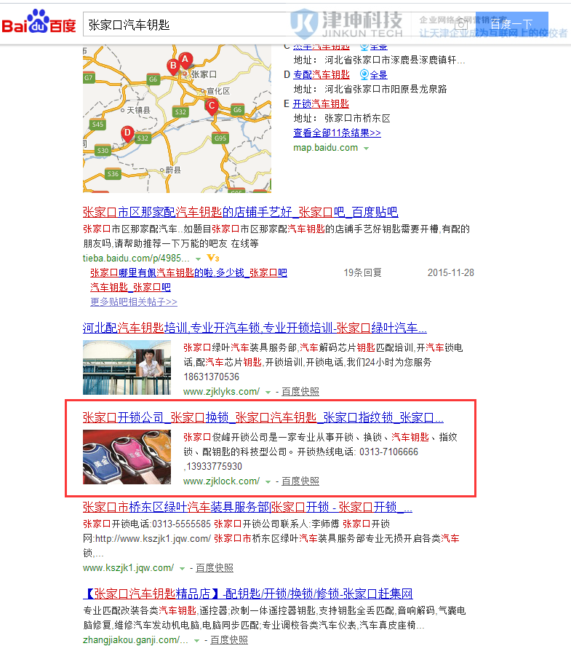
Task: Open the 张家口市区那家配汽车钥匙的店铺手艺好 tieba result
Action: tap(240, 212)
